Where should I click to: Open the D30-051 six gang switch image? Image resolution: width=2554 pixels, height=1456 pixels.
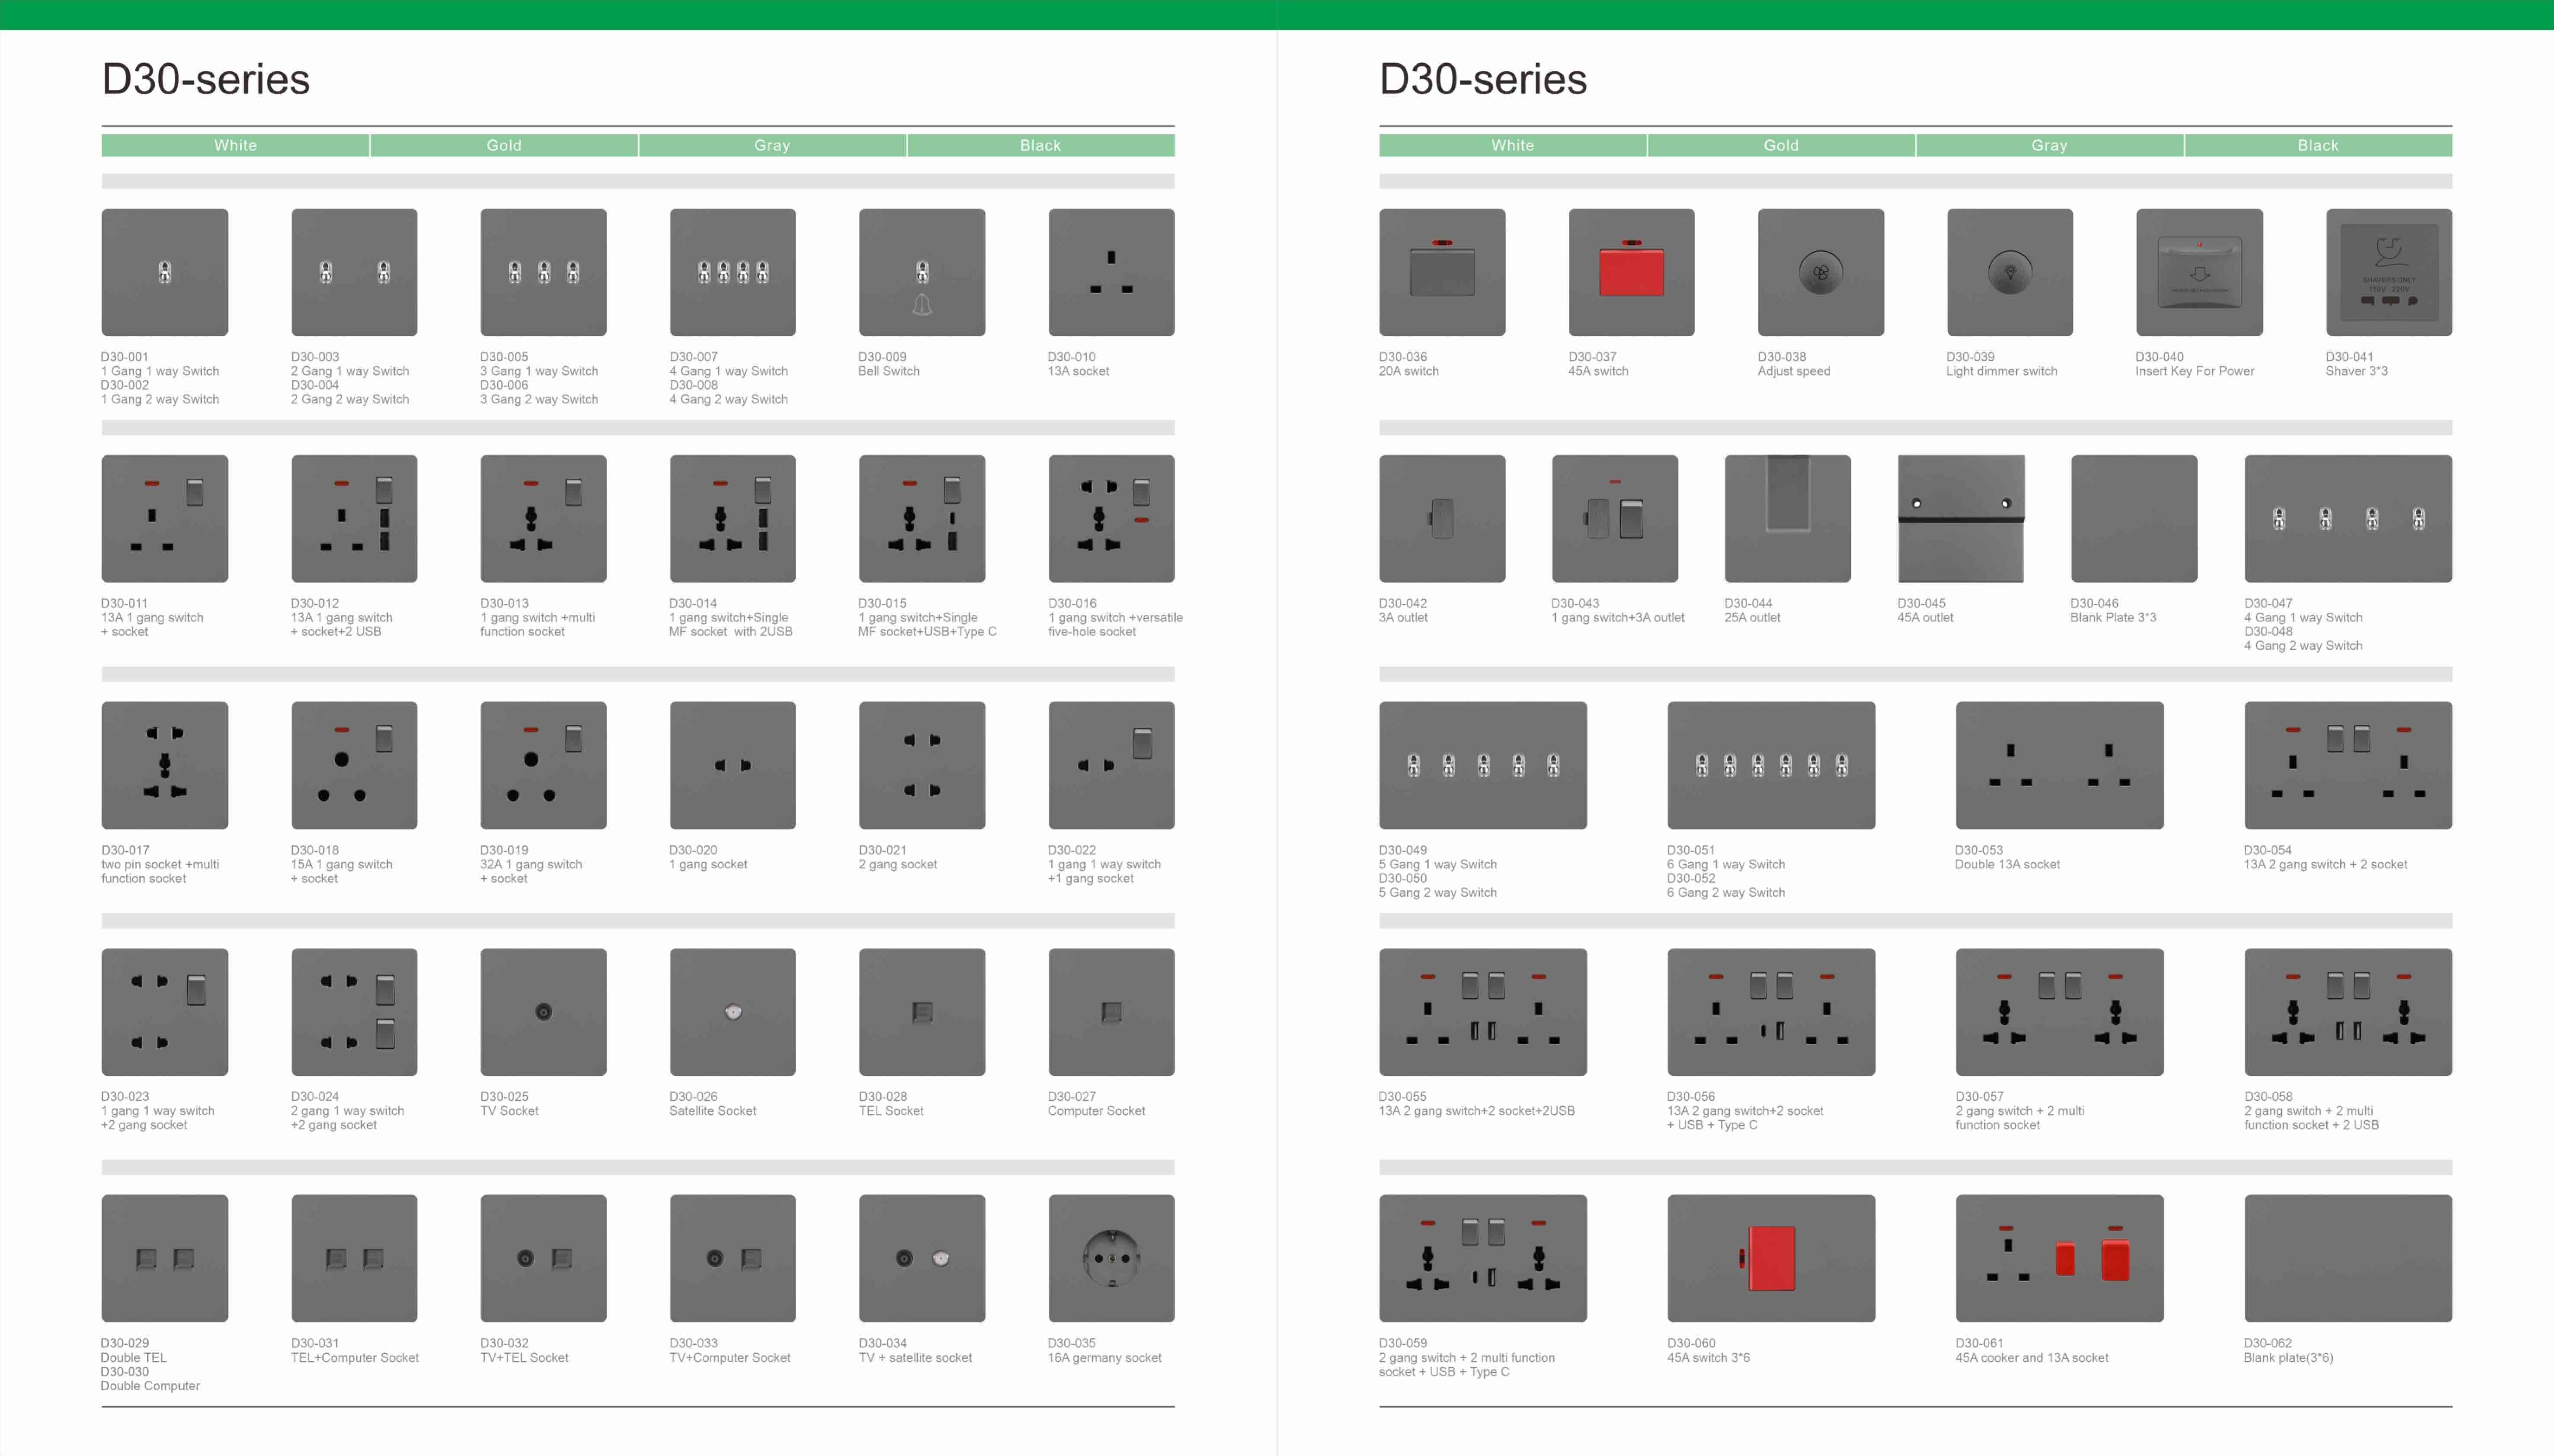click(1771, 765)
